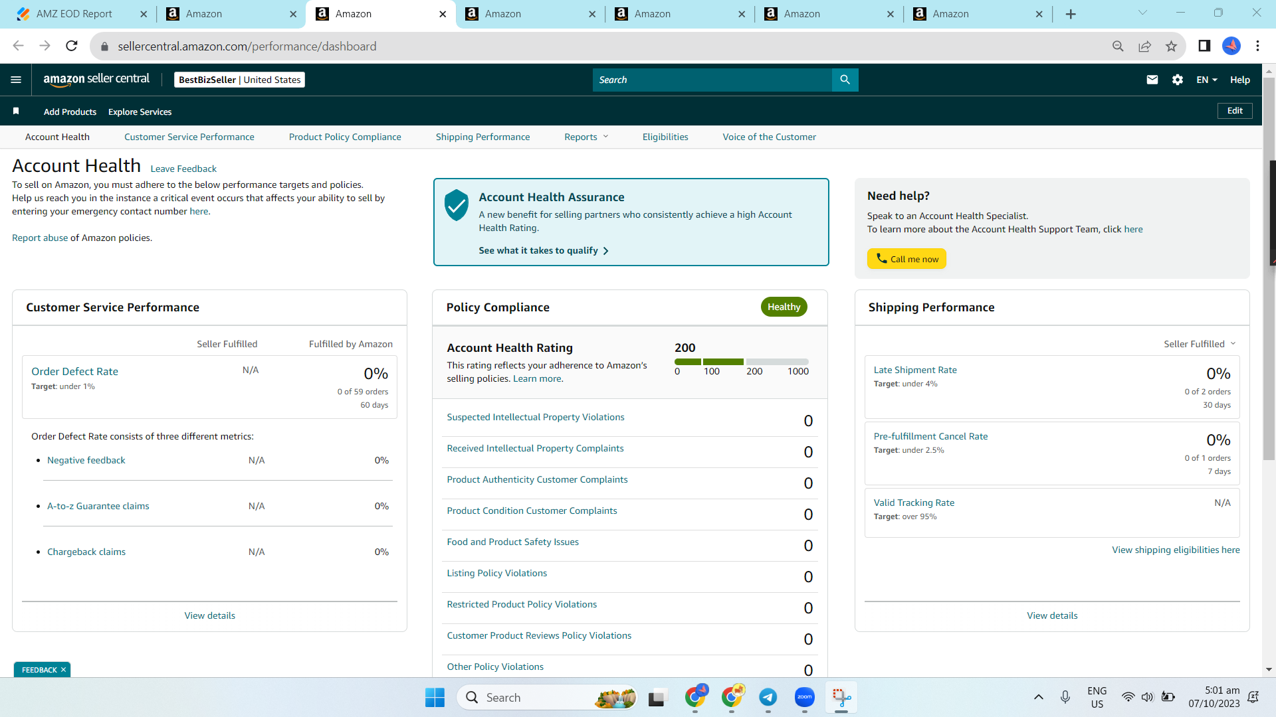Screen dimensions: 1276x717
Task: Open the Snipping Tool in taskbar
Action: [841, 697]
